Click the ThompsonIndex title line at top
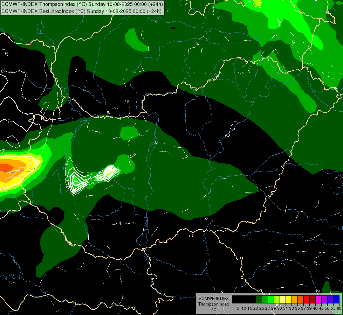Image resolution: width=343 pixels, height=315 pixels. (82, 4)
